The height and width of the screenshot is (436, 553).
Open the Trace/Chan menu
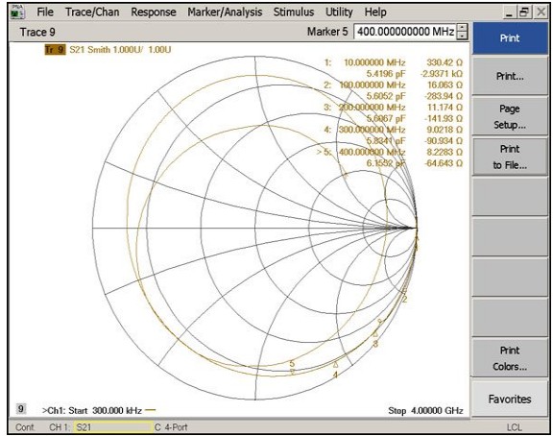pyautogui.click(x=92, y=12)
